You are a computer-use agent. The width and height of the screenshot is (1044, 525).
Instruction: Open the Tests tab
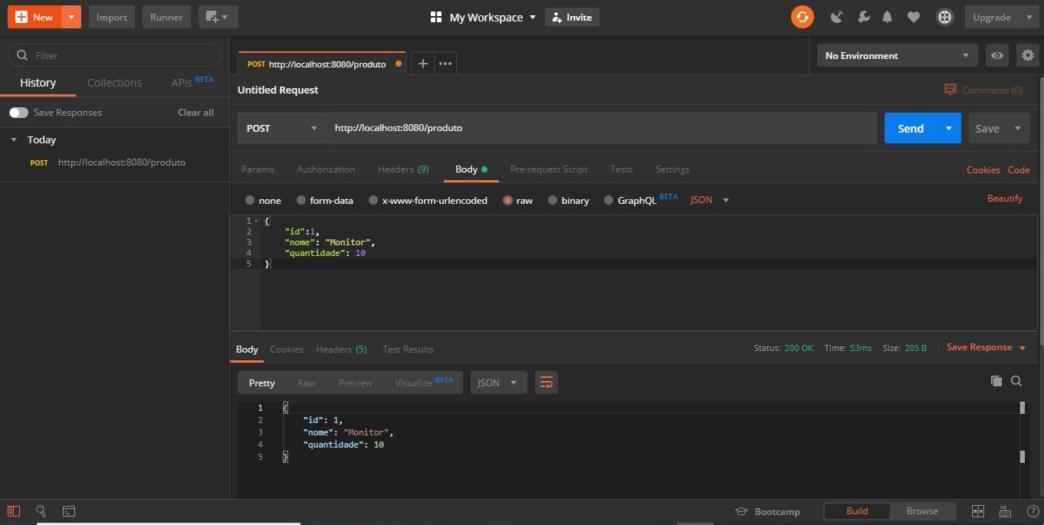[622, 169]
